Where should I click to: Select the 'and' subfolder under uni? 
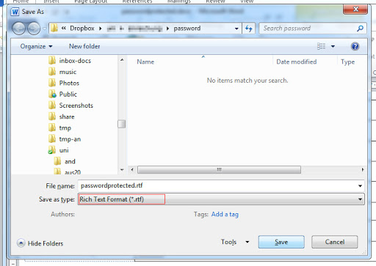click(70, 161)
